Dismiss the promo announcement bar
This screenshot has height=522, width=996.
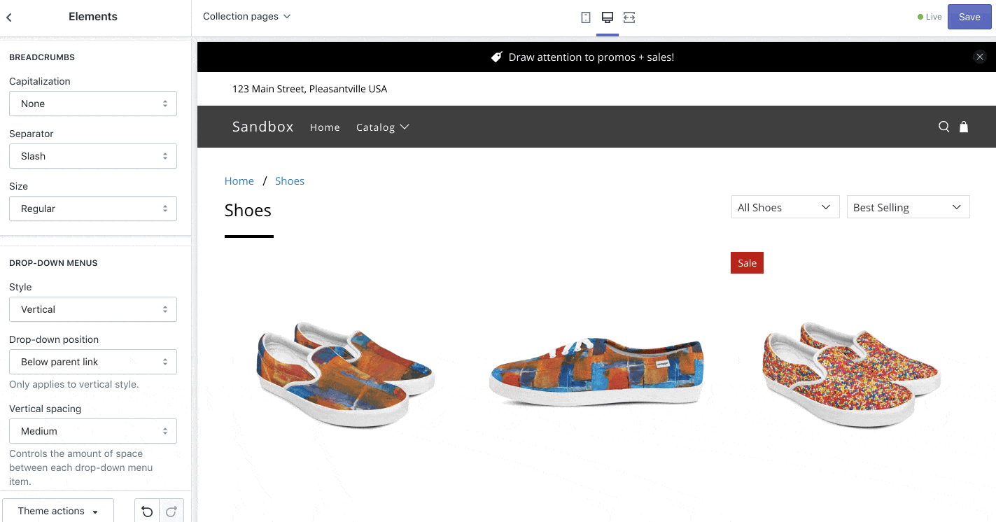pyautogui.click(x=980, y=57)
